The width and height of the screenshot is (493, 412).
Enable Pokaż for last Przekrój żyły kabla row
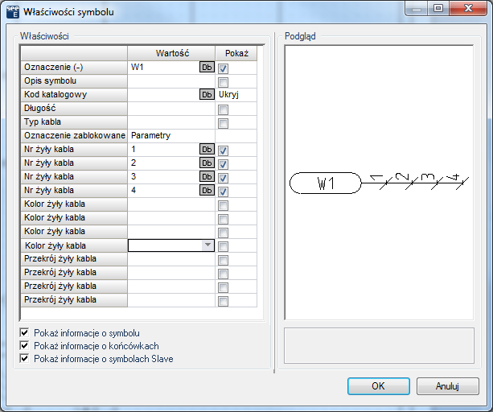pos(224,301)
